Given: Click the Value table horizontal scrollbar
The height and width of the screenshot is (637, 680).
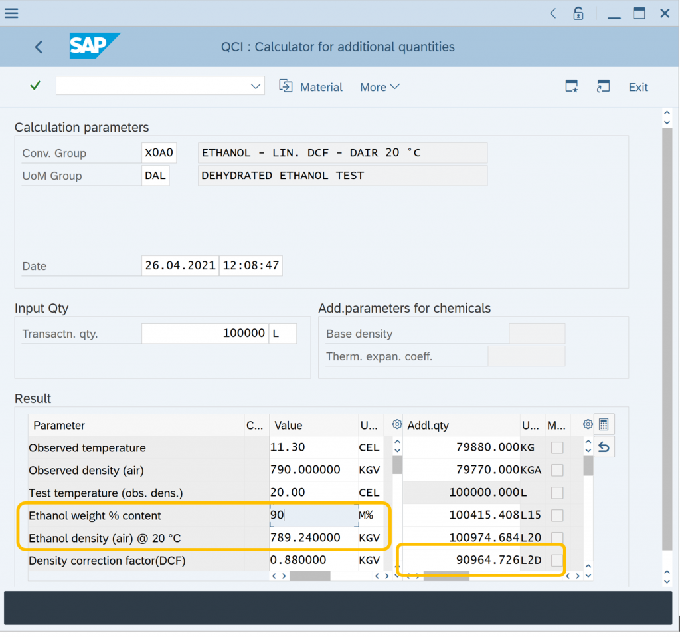Looking at the screenshot, I should pyautogui.click(x=309, y=576).
